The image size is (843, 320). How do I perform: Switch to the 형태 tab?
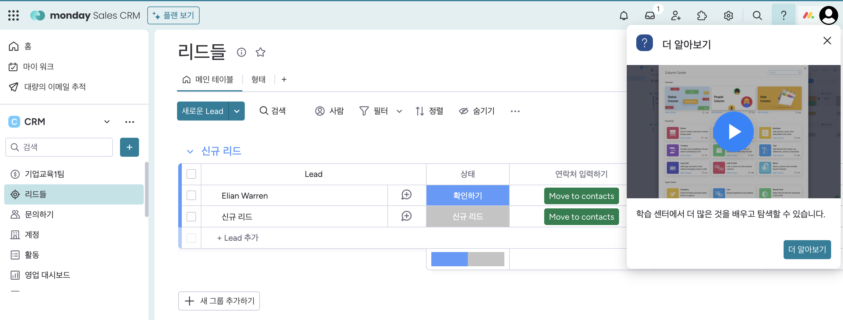(x=258, y=80)
